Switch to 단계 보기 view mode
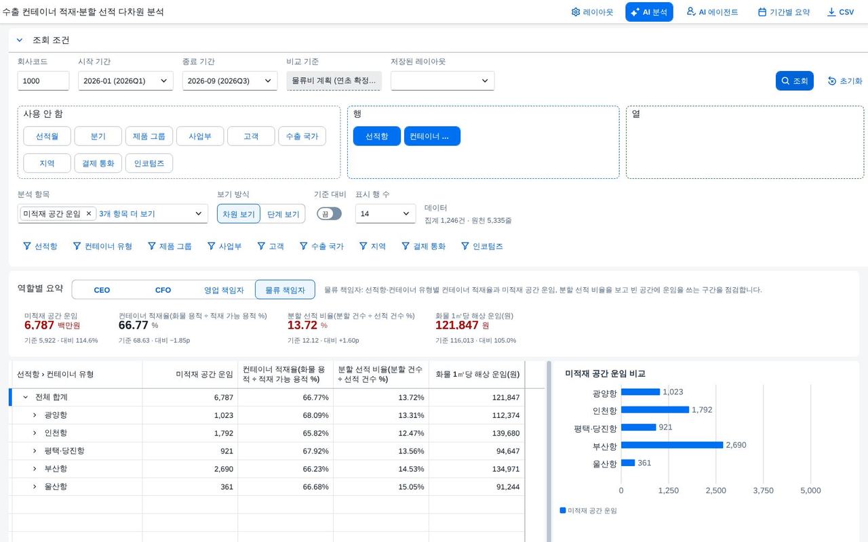Screen dimensions: 868x542 pyautogui.click(x=283, y=214)
